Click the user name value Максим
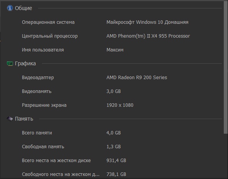This screenshot has height=179, width=228. pos(115,50)
